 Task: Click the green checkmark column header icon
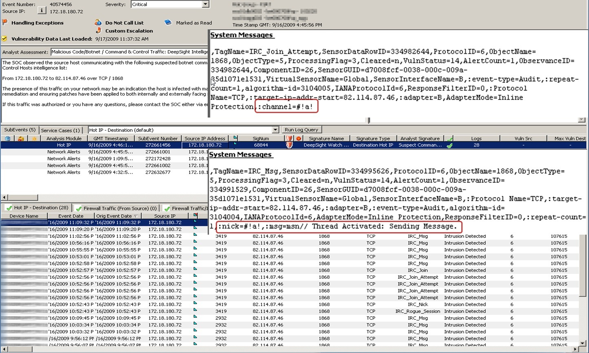pyautogui.click(x=449, y=138)
